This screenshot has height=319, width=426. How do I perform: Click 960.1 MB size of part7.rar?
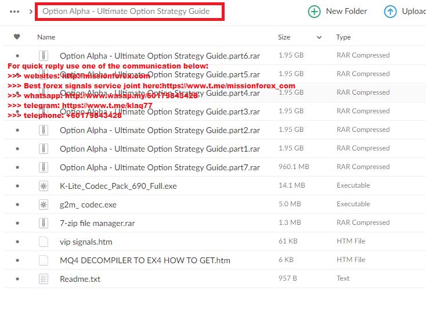coord(294,167)
